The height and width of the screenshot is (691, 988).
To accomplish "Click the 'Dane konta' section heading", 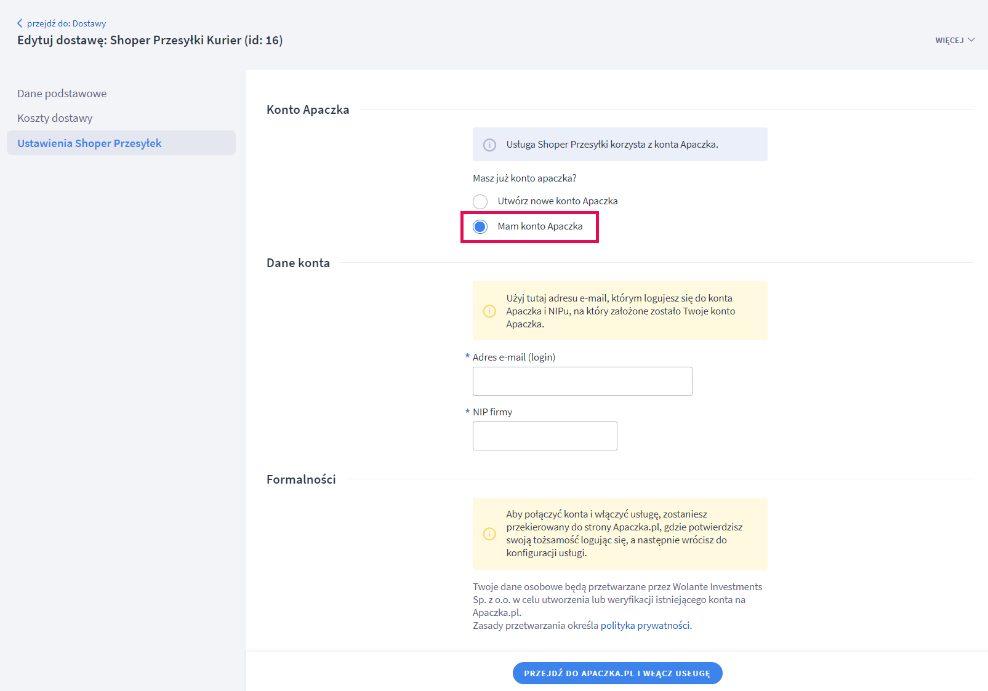I will point(298,263).
